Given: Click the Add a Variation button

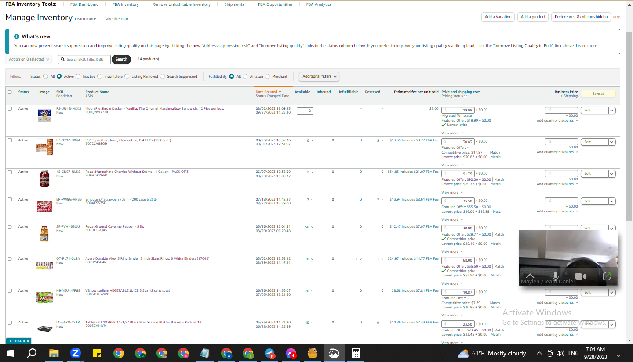Looking at the screenshot, I should coord(498,17).
